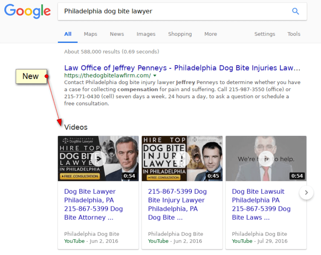Image resolution: width=321 pixels, height=255 pixels.
Task: Open Dog Bite Lawsuit Philadelphia PA link
Action: 261,204
